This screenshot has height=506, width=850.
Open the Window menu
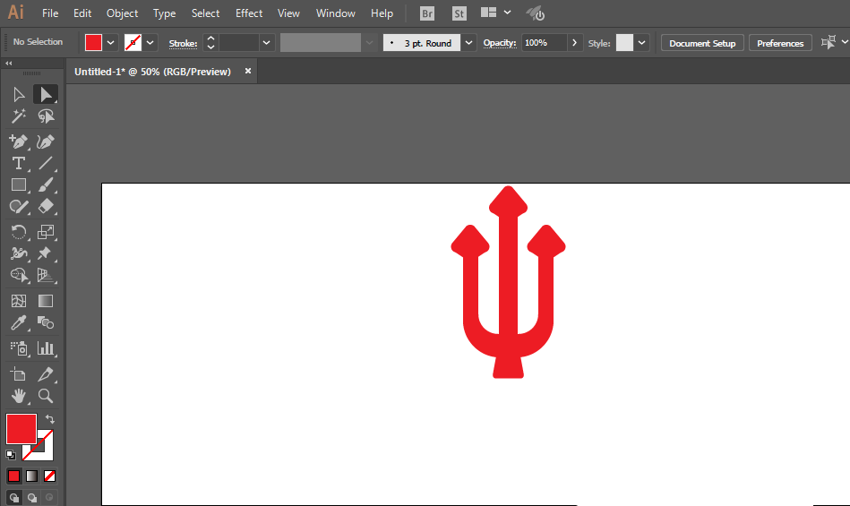coord(336,13)
